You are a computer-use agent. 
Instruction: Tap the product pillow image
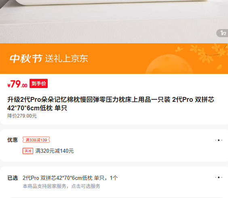(x=114, y=21)
